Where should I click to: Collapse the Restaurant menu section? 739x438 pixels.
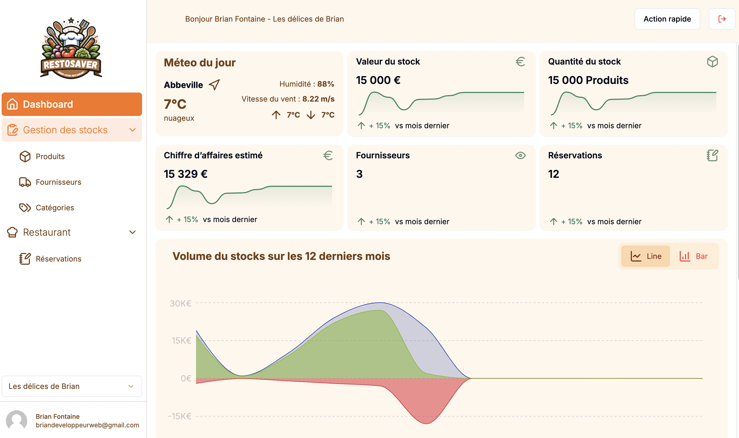pyautogui.click(x=132, y=232)
